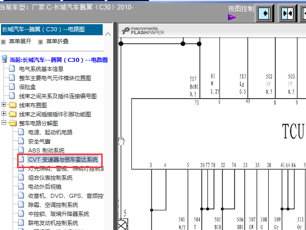Click the 菜单展开 icon
Screen dimensions: 306x230
pos(4,42)
